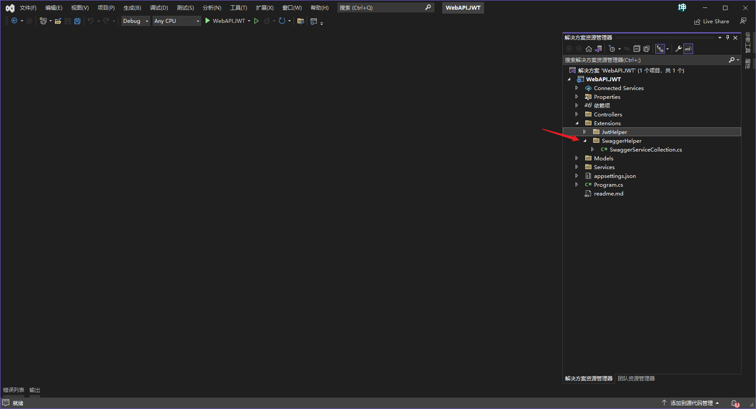The width and height of the screenshot is (756, 409).
Task: Open the Solution Explorer home view icon
Action: click(588, 49)
